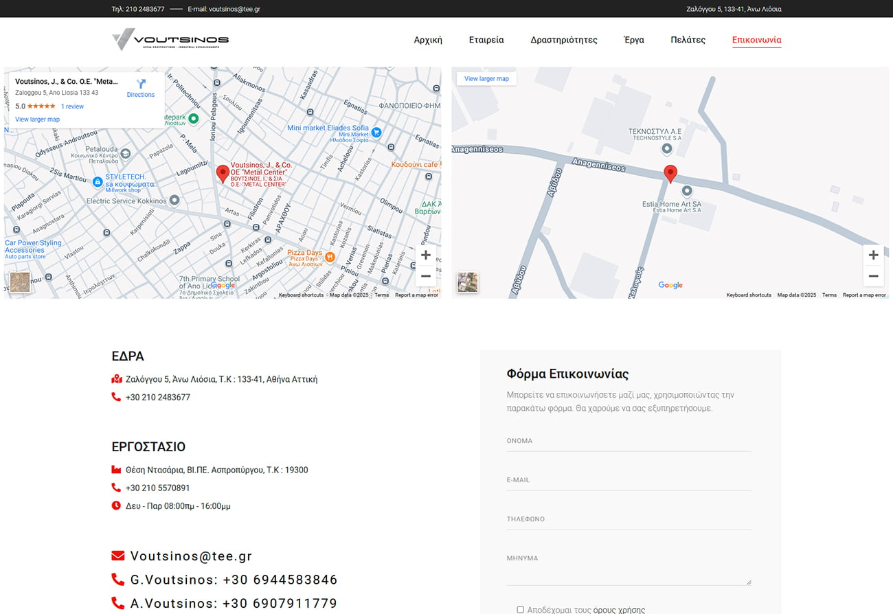Open the Επικοινωνία menu item
The image size is (893, 614).
756,40
